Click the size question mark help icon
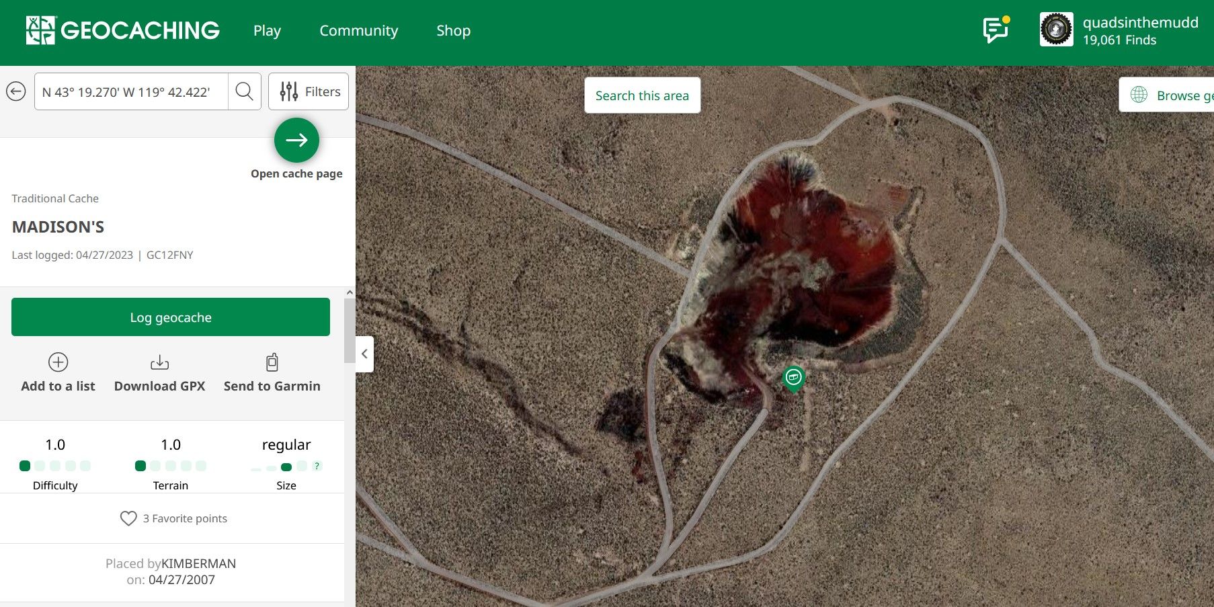Viewport: 1214px width, 607px height. 317,466
